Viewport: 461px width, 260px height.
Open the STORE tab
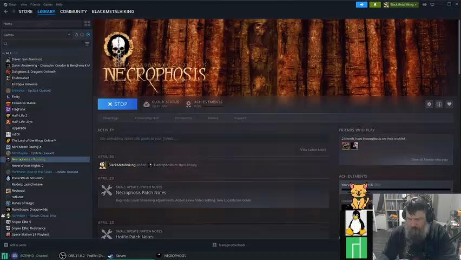(25, 11)
